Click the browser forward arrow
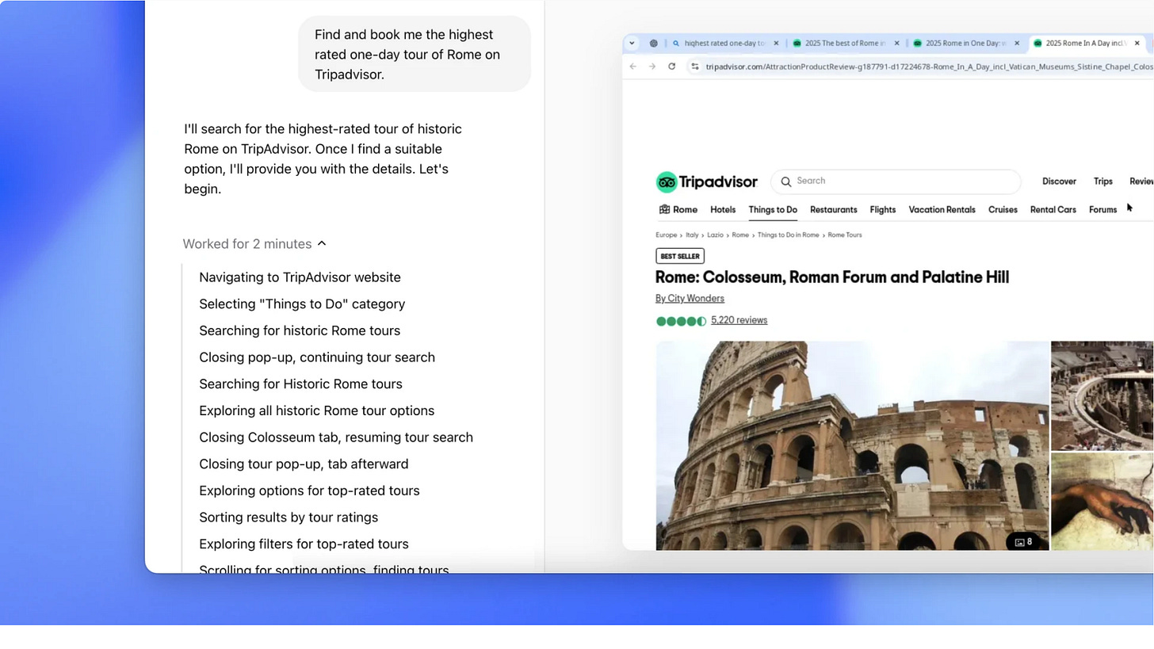This screenshot has height=649, width=1154. pyautogui.click(x=652, y=67)
